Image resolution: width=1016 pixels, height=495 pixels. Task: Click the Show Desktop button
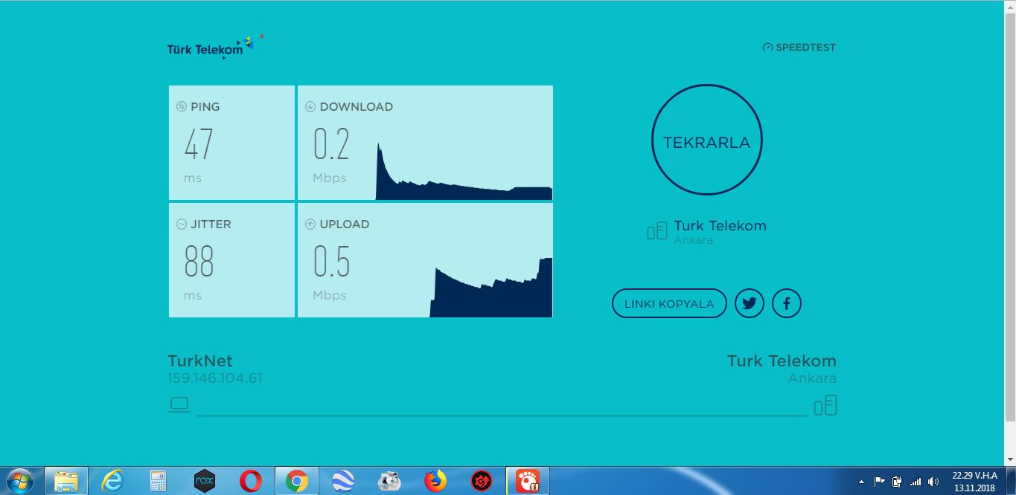(1010, 481)
